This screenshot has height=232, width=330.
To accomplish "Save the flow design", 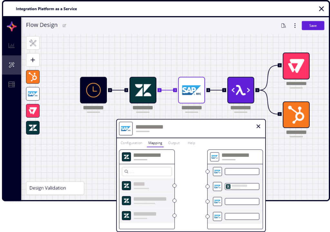I will (x=313, y=25).
